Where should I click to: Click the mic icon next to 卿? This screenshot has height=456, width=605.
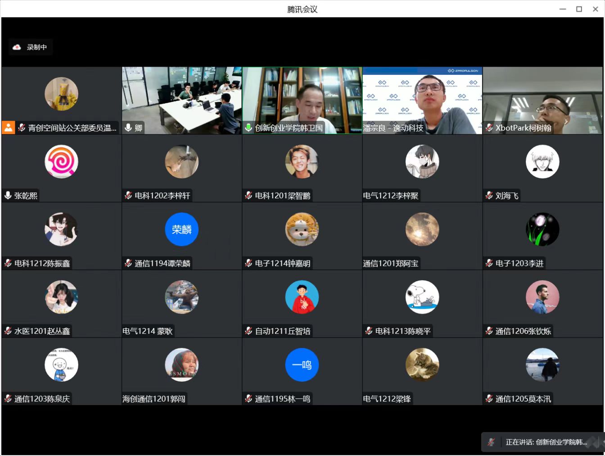coord(128,128)
